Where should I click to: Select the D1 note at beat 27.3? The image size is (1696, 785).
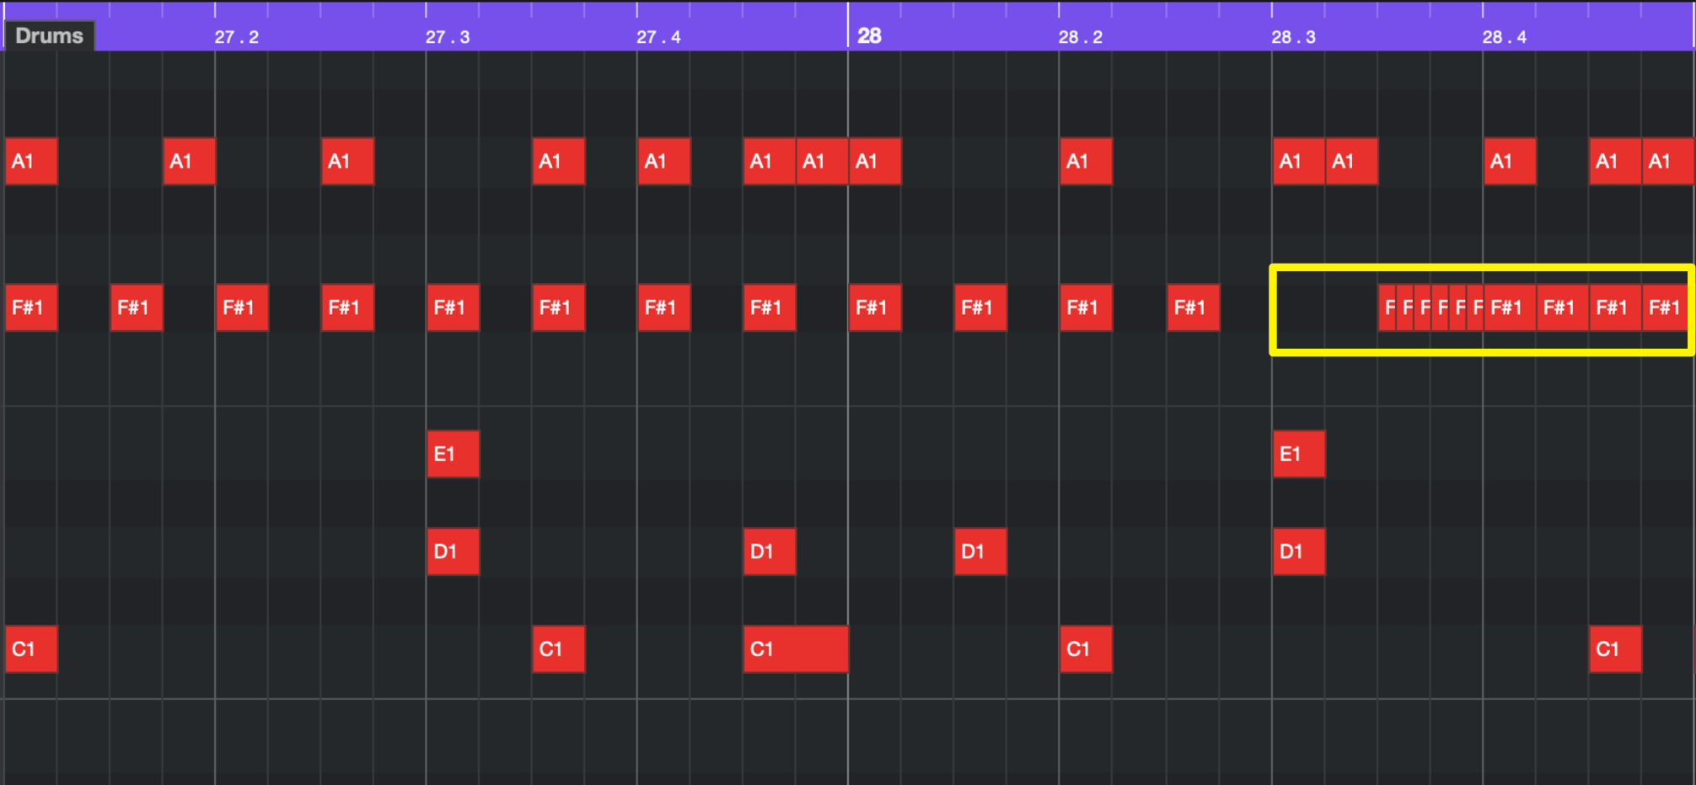pyautogui.click(x=453, y=552)
